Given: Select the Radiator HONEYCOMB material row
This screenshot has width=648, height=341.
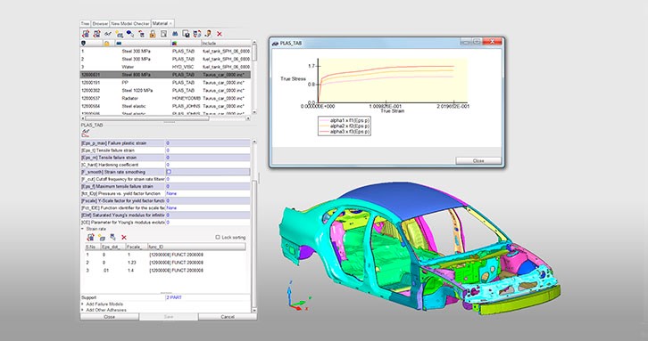Looking at the screenshot, I should tap(165, 98).
